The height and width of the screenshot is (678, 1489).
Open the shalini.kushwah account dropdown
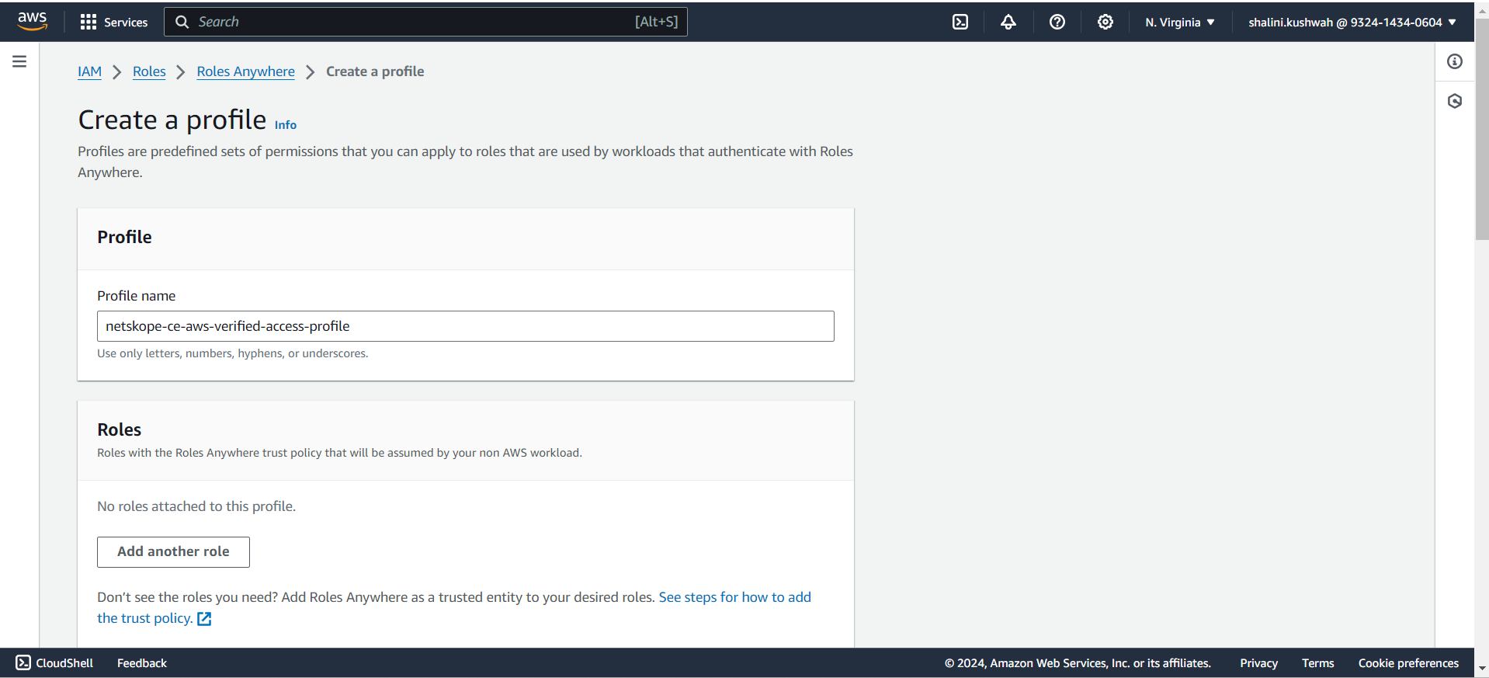pyautogui.click(x=1352, y=22)
